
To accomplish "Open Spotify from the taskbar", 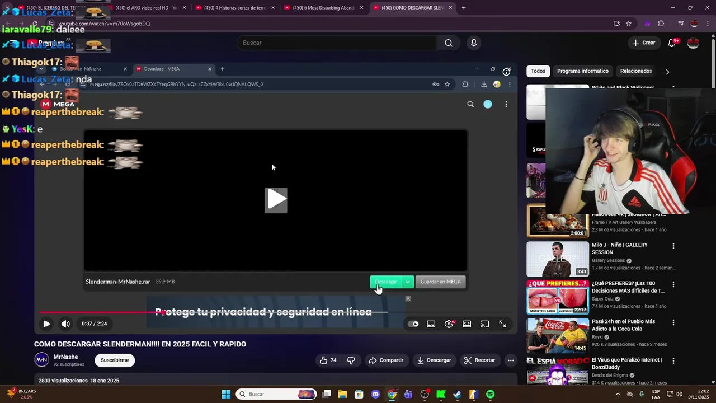I will coord(490,394).
